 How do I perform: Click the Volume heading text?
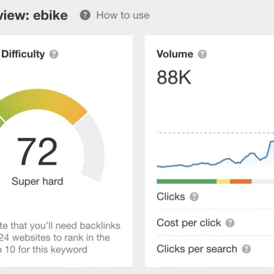[175, 54]
